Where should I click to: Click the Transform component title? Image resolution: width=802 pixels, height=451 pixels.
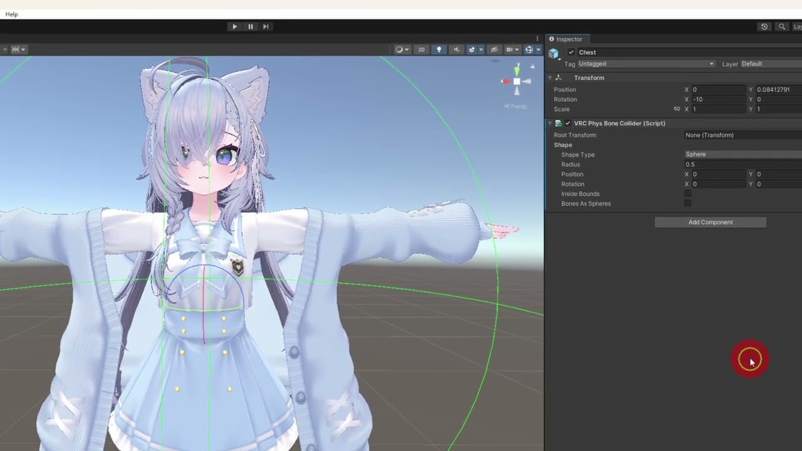[x=589, y=78]
